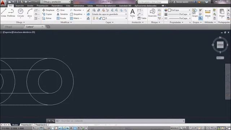Click the hatch tool icon in Dibujo panel
Image resolution: width=231 pixels, height=130 pixels.
click(36, 18)
